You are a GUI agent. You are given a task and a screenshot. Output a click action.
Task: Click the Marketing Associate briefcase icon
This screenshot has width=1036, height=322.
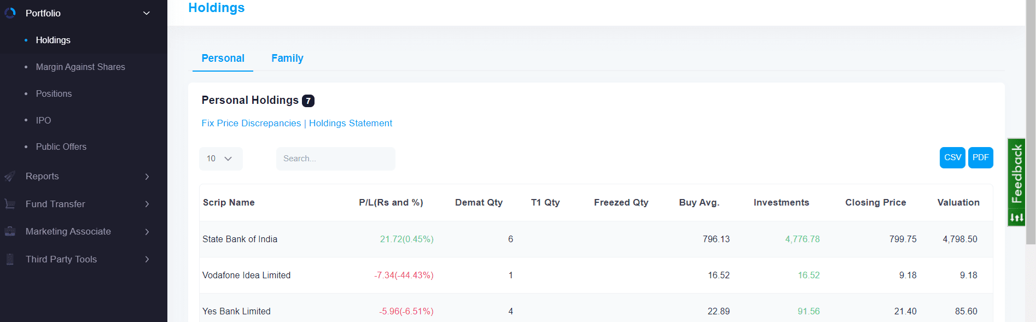(x=10, y=231)
